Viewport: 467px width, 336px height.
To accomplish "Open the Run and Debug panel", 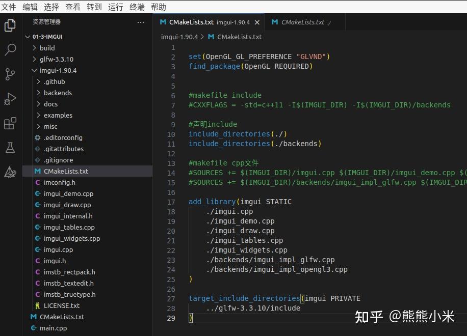I will (10, 99).
